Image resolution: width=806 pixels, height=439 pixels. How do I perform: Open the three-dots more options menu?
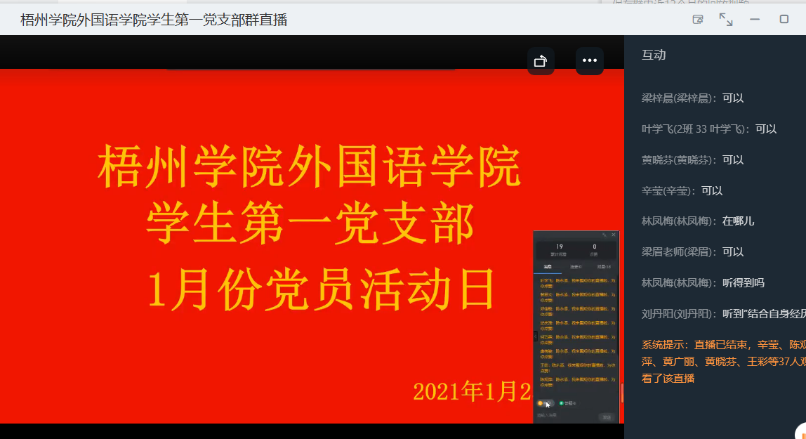589,61
